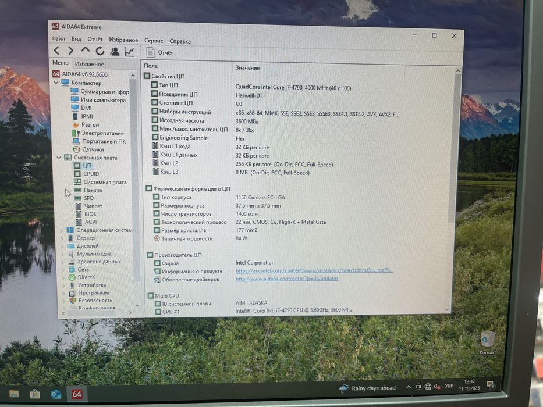The image size is (543, 407).
Task: Click the details pane vertical scrollbar
Action: click(453, 149)
